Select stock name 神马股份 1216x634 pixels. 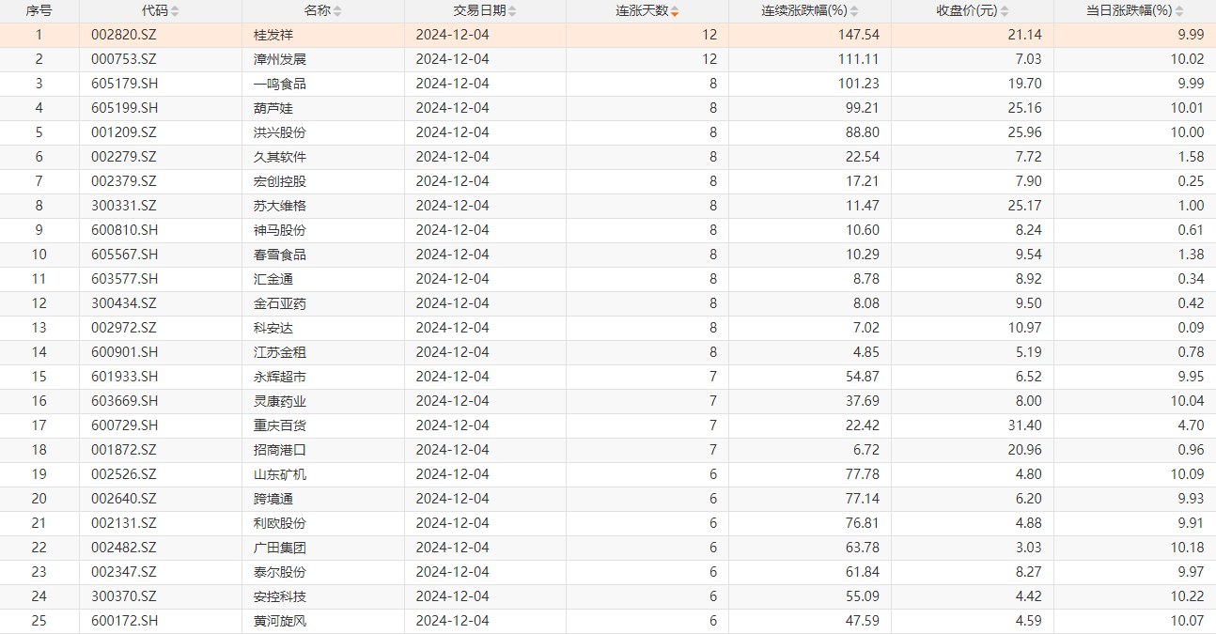coord(280,230)
